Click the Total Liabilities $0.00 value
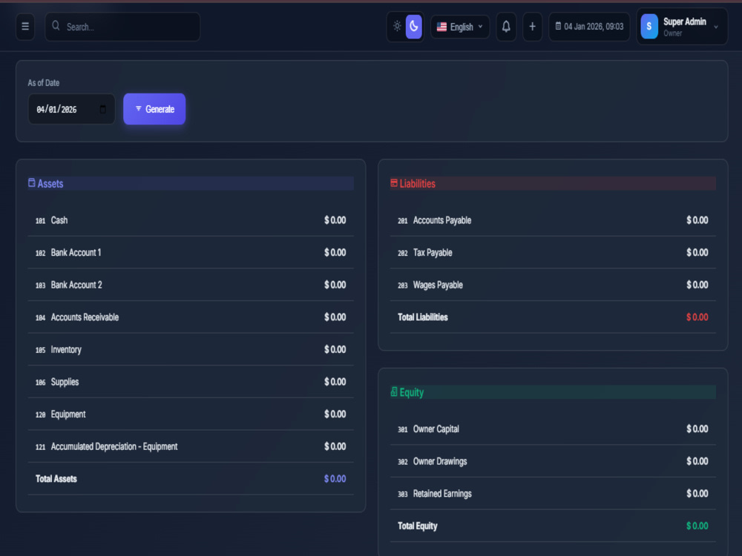This screenshot has width=742, height=556. 697,317
